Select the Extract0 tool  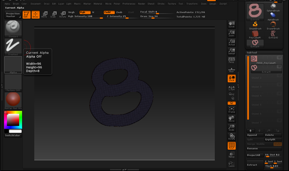[x=273, y=35]
